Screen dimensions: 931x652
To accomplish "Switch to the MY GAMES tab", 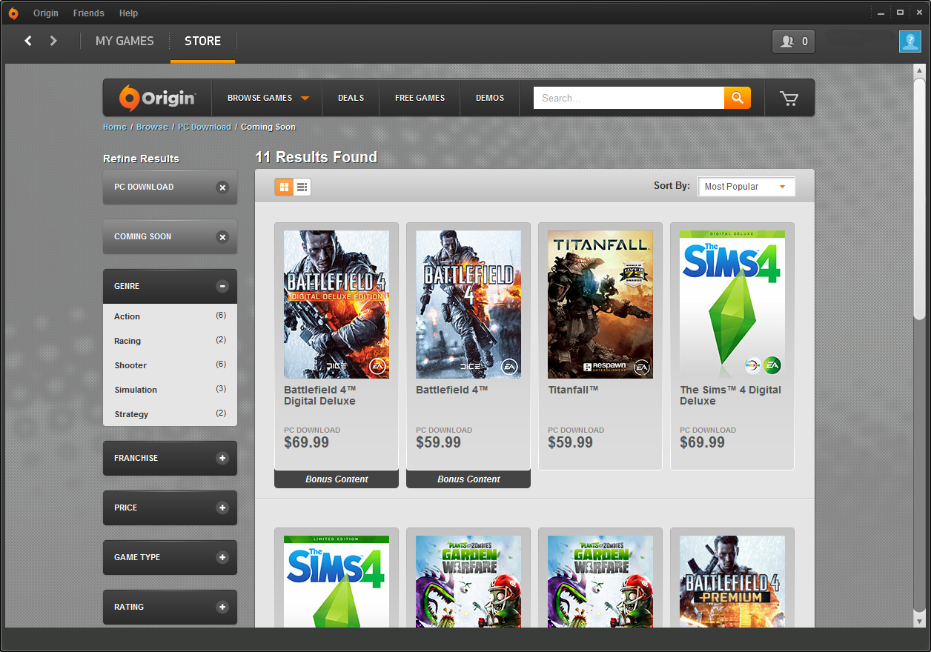I will 125,41.
